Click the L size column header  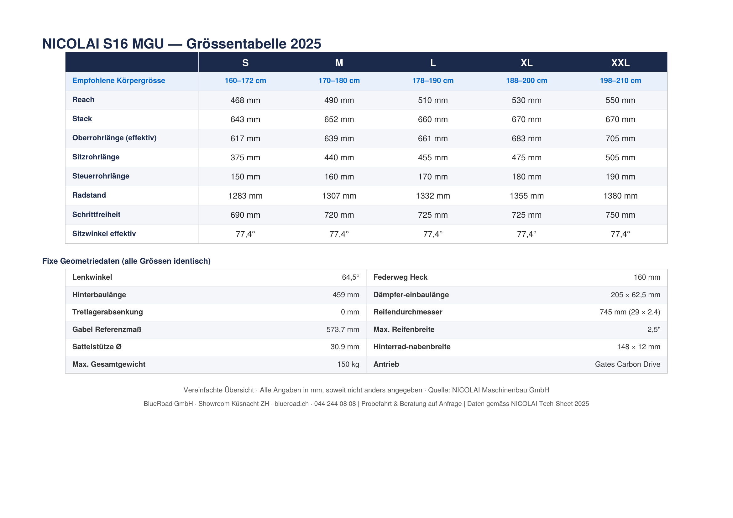pos(432,63)
